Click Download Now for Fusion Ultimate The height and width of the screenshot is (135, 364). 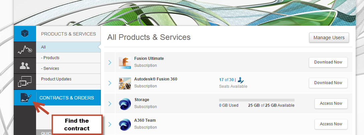[328, 62]
